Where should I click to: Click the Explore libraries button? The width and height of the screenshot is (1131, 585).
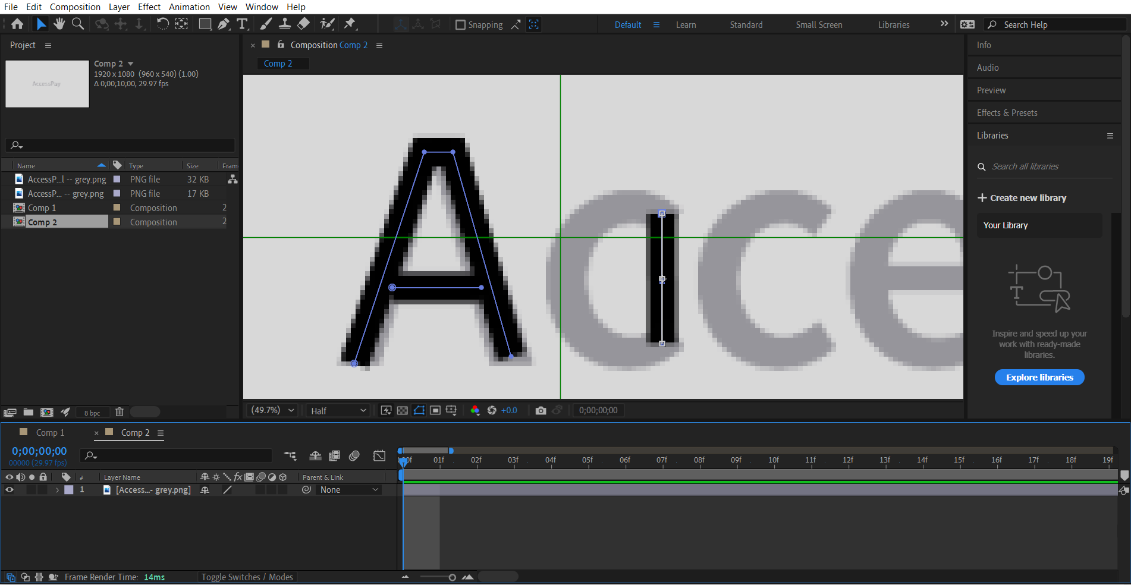[1039, 378]
